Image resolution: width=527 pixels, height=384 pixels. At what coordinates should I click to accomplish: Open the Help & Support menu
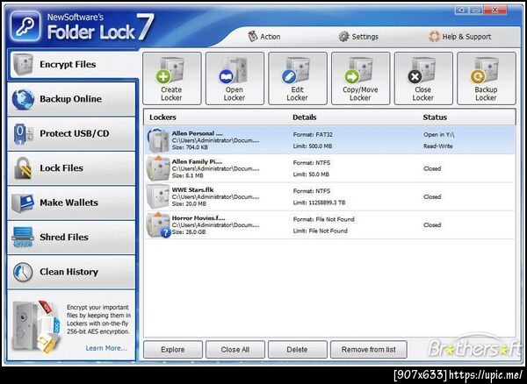pos(459,37)
